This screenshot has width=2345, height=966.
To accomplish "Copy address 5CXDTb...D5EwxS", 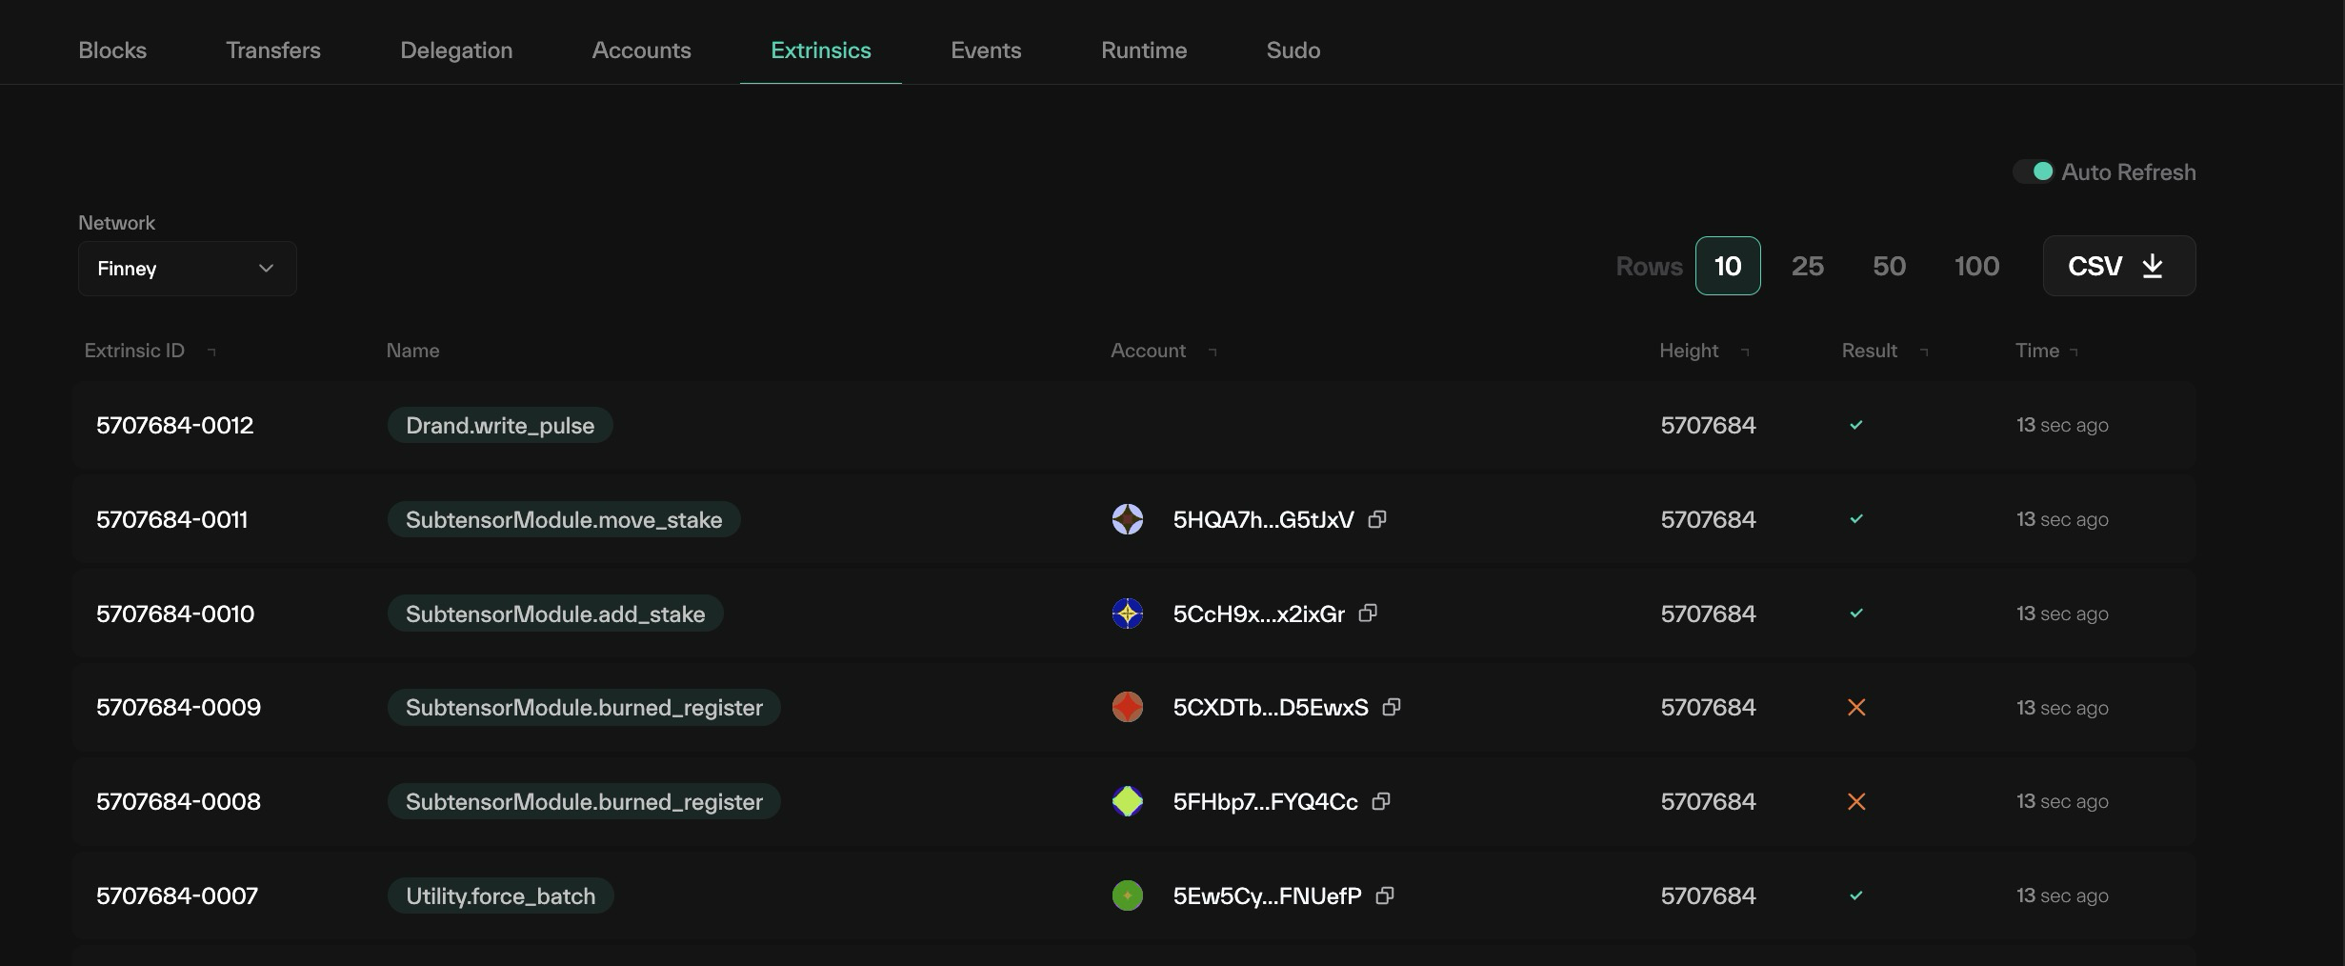I will coord(1392,707).
